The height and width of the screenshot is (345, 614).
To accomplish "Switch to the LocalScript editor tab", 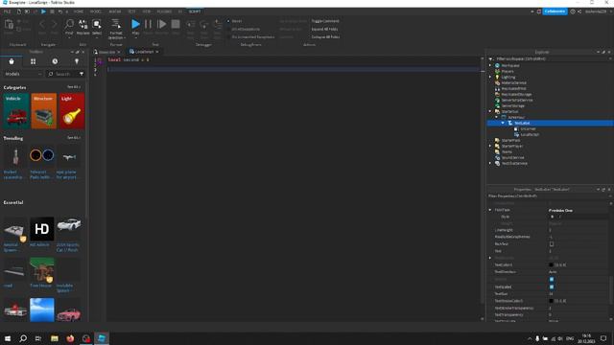I will tap(144, 52).
